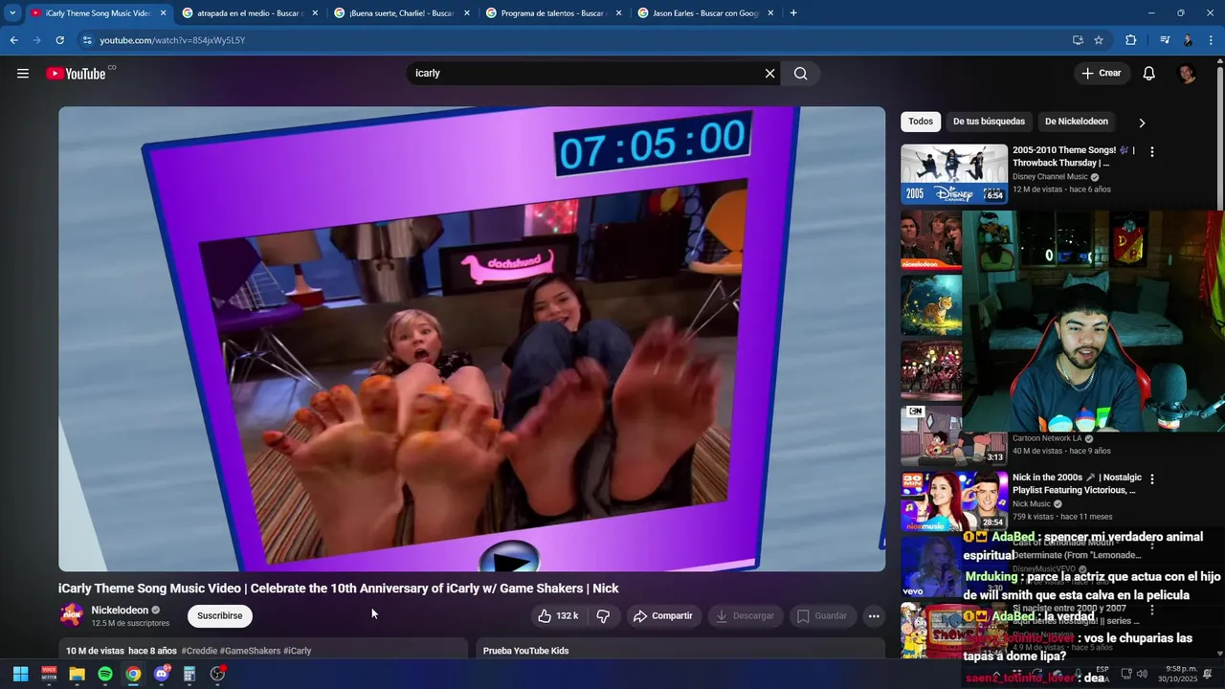Open options for 2005-2010 Theme Songs video
Image resolution: width=1225 pixels, height=689 pixels.
[1152, 151]
